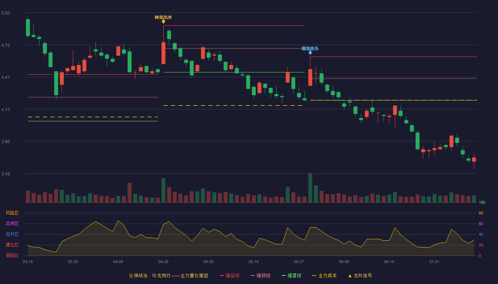Select the 拉升区 zone label
This screenshot has height=284, width=498.
[12, 234]
